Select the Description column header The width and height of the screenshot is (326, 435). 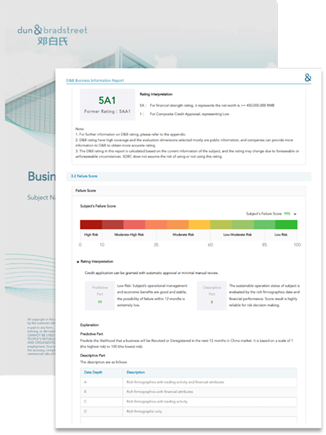point(136,372)
